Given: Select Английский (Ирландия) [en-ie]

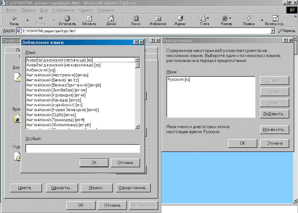Looking at the screenshot, I should pyautogui.click(x=81, y=95).
